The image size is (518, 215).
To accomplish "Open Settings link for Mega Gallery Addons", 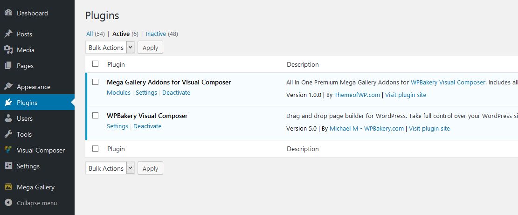I will 146,92.
